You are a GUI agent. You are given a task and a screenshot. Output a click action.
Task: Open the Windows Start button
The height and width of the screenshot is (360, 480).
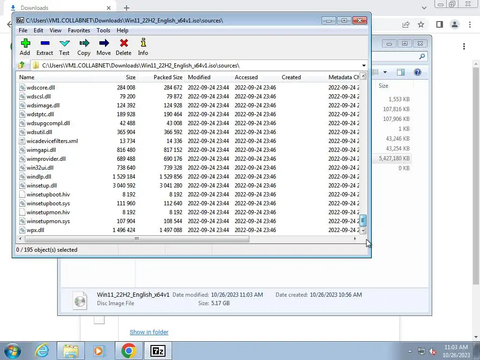tap(13, 351)
